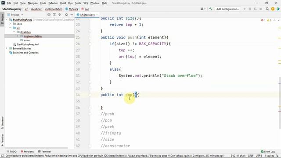The width and height of the screenshot is (281, 158).
Task: Click pop breadcrumb in navigation bar
Action: tap(85, 9)
